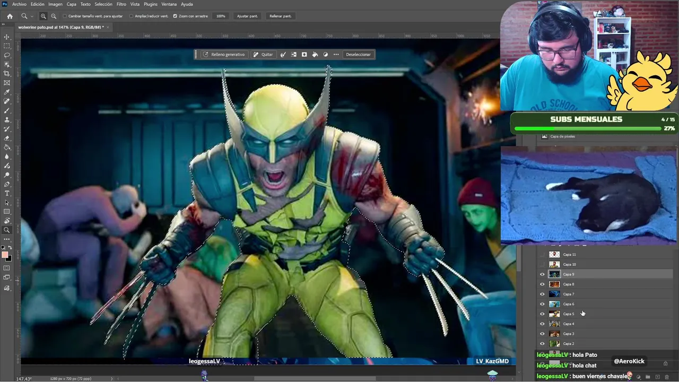Select the Move tool
Viewport: 679px width, 382px height.
(x=7, y=37)
